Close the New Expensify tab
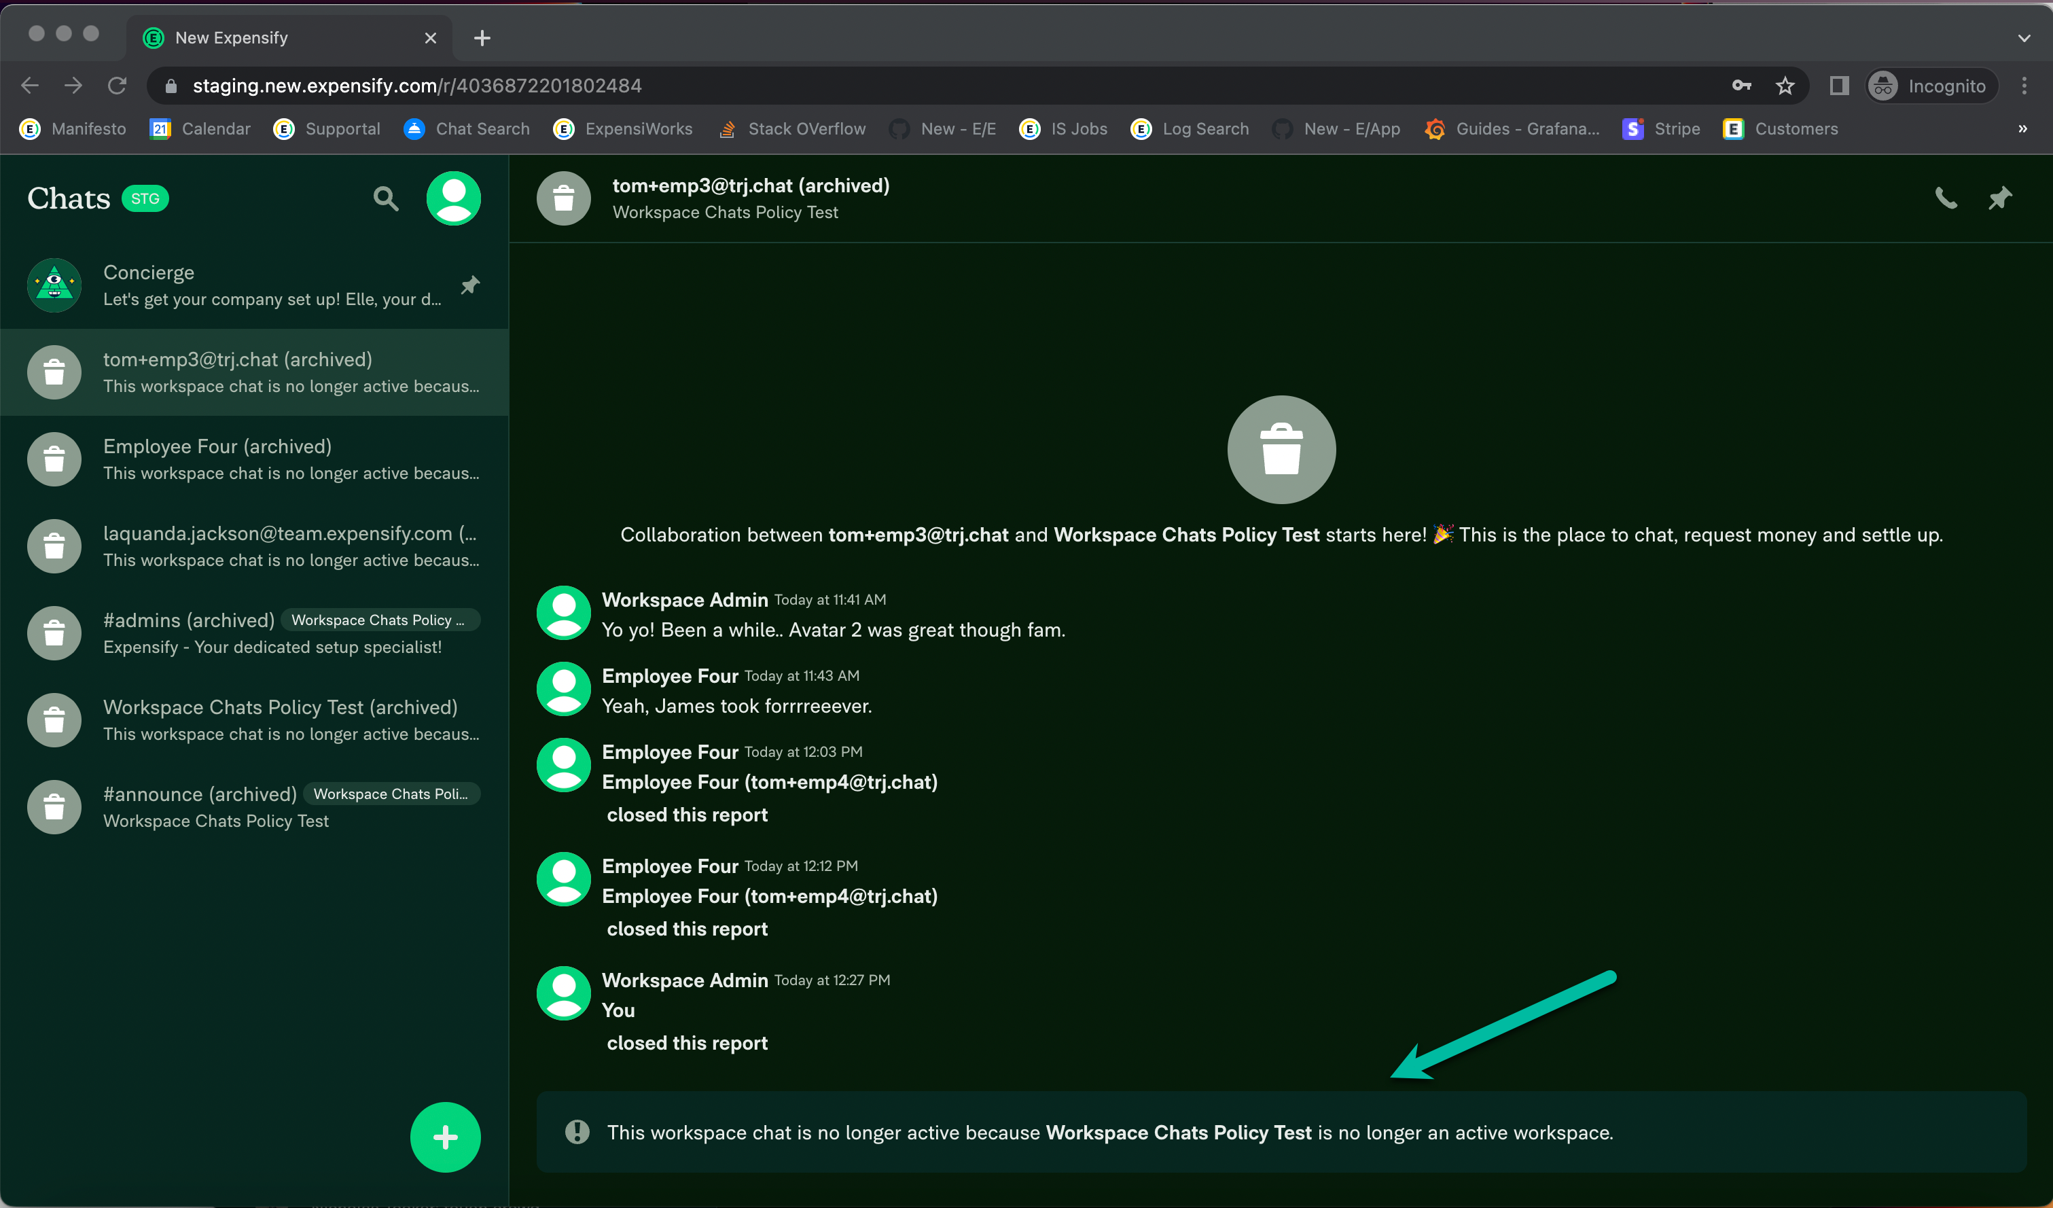The height and width of the screenshot is (1208, 2053). click(x=430, y=37)
